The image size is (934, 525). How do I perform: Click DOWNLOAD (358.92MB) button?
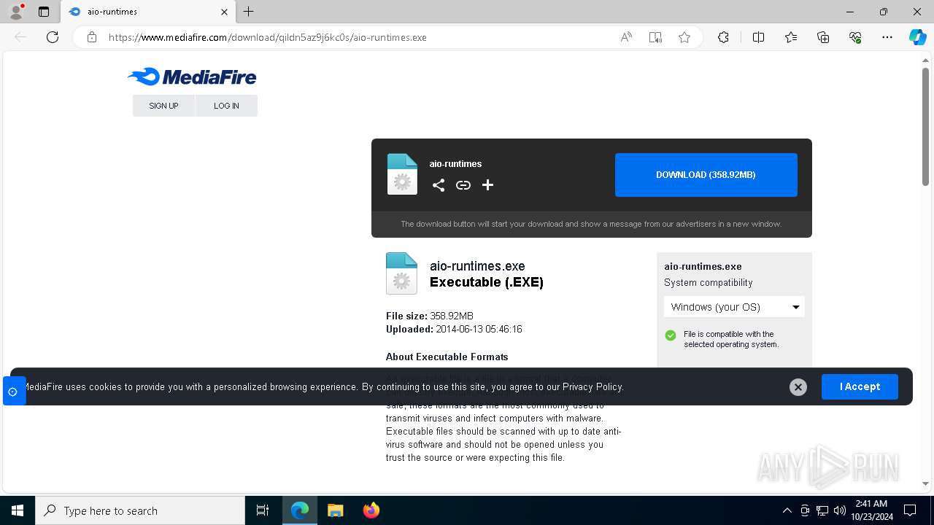pos(706,175)
